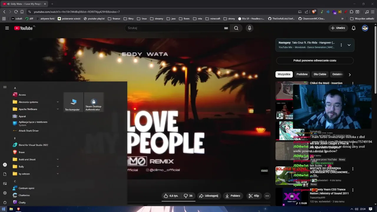
Task: Open the on-screen keyboard icon in search box
Action: click(x=226, y=28)
